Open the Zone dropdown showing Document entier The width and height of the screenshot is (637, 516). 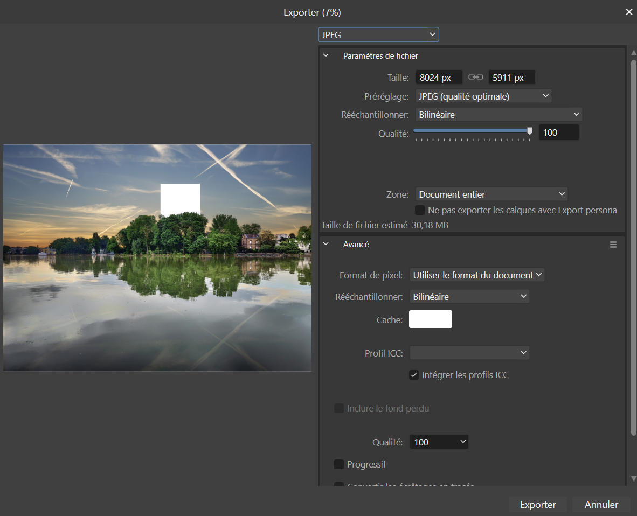[x=491, y=194]
